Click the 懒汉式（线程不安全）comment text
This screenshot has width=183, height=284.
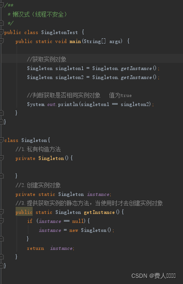click(40, 14)
